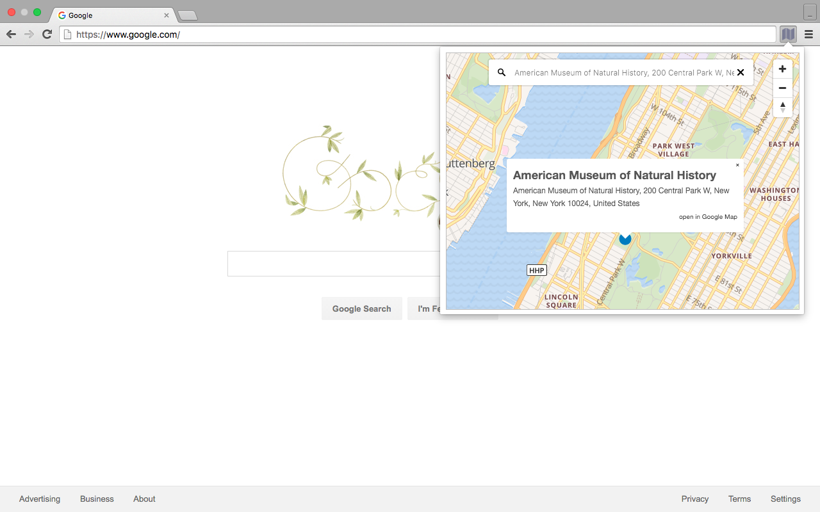Close the American Museum info window
The width and height of the screenshot is (820, 512).
pyautogui.click(x=737, y=164)
